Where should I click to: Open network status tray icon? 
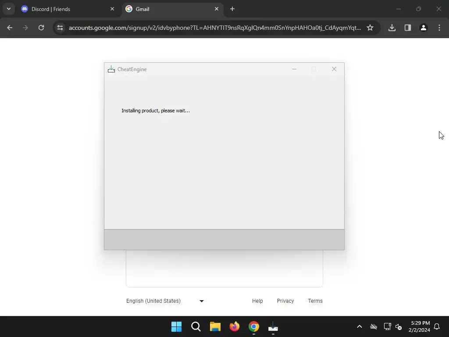(x=388, y=326)
